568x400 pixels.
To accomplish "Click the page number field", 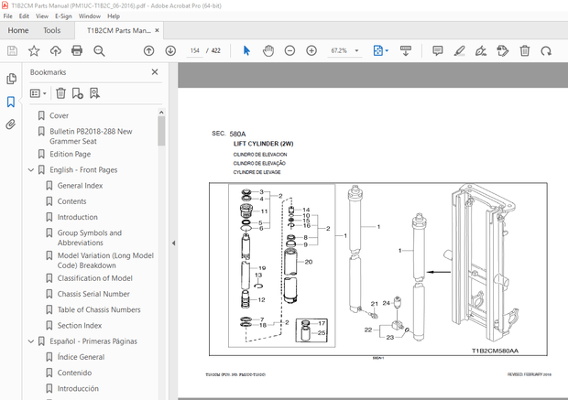I will 195,50.
